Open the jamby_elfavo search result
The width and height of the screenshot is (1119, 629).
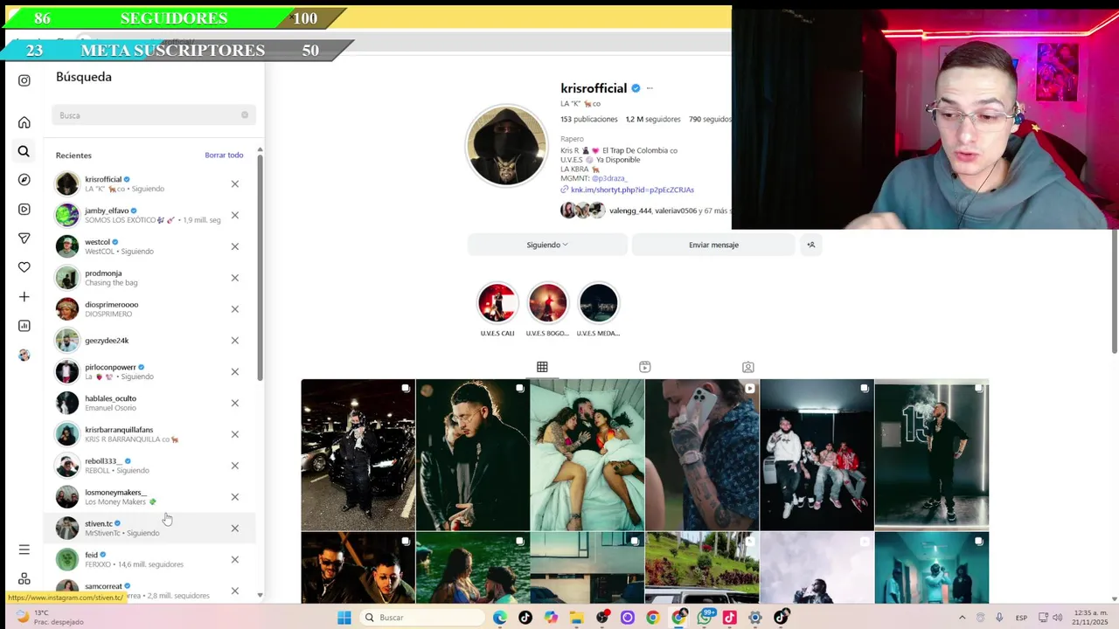click(x=149, y=215)
